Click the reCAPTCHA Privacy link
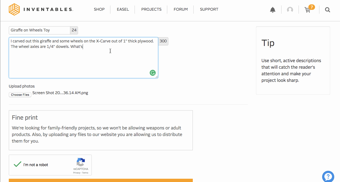340x182 pixels. (77, 173)
